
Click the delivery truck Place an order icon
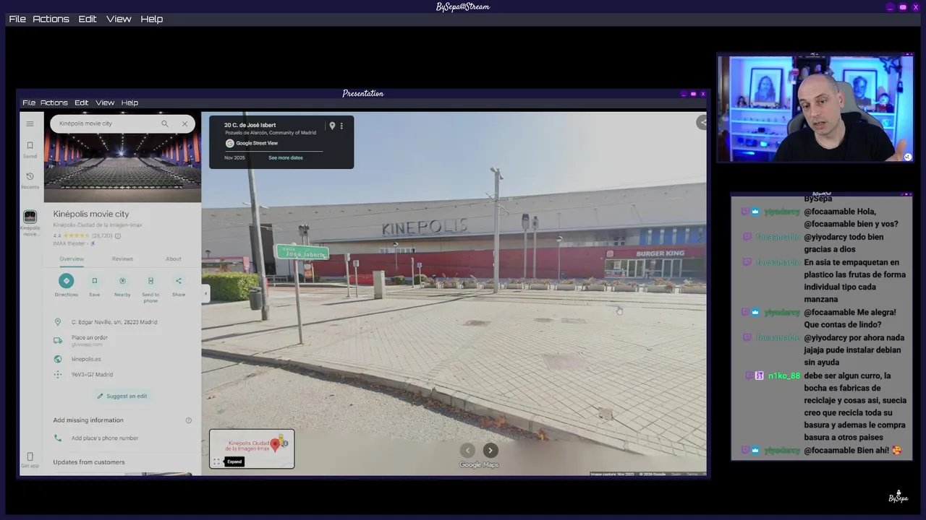[x=58, y=340]
